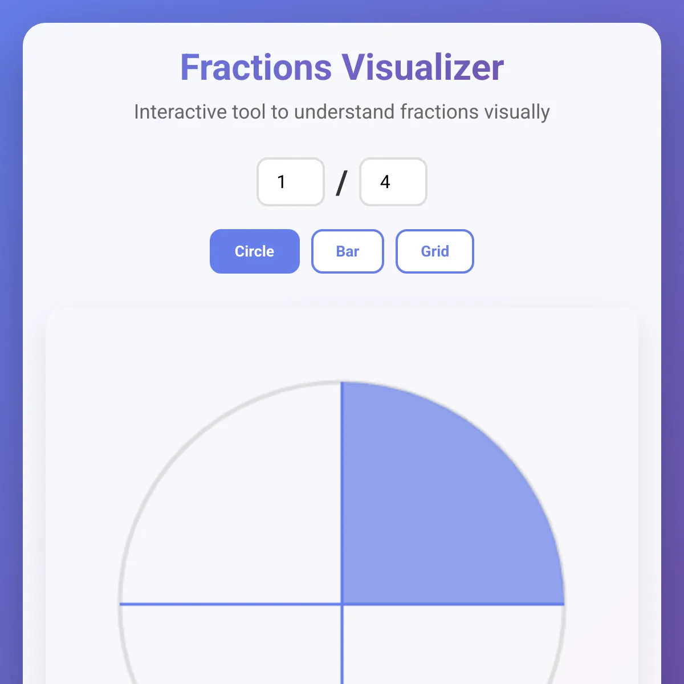Click the vertical divider line above circle center

(x=341, y=490)
